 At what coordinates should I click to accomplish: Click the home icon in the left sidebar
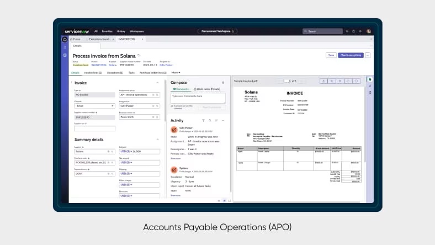tap(65, 39)
